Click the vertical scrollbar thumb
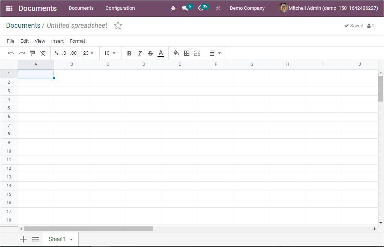 coord(381,88)
